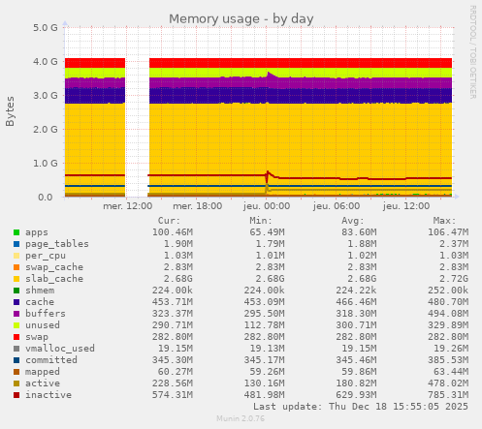Click the purple buffers legend swatch
This screenshot has width=482, height=429.
[x=16, y=314]
